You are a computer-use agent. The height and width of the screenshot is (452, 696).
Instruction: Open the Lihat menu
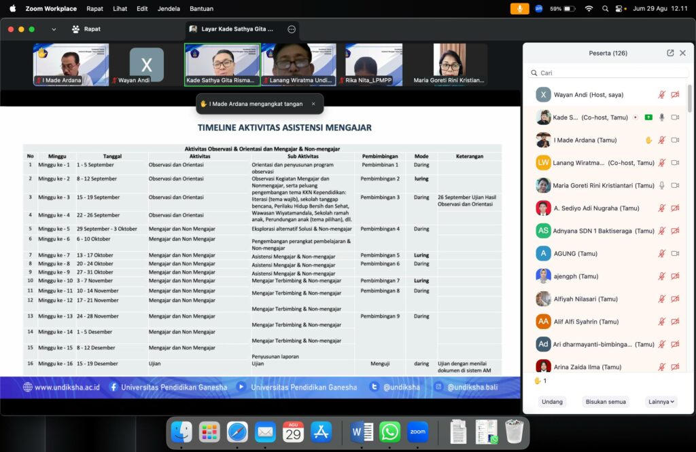(120, 8)
